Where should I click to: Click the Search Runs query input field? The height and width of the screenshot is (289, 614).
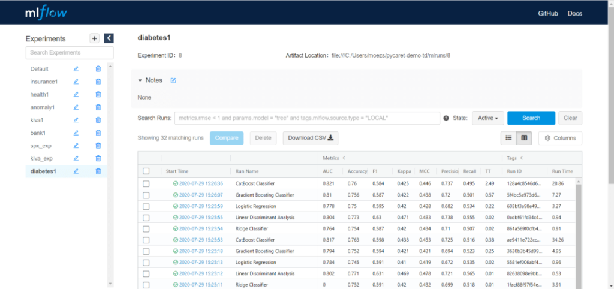click(308, 118)
